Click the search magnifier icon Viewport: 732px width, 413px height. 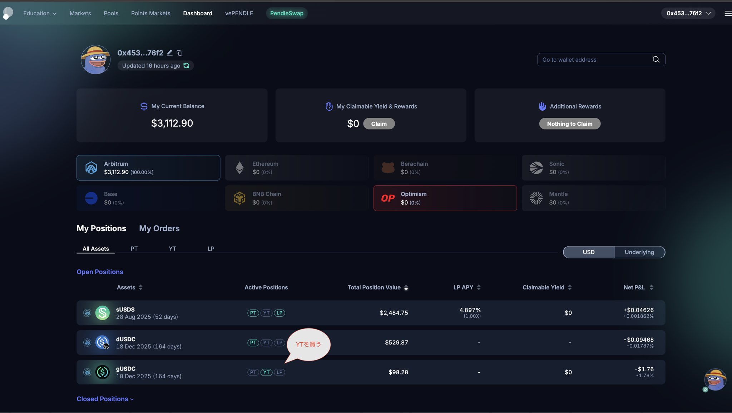click(x=656, y=60)
